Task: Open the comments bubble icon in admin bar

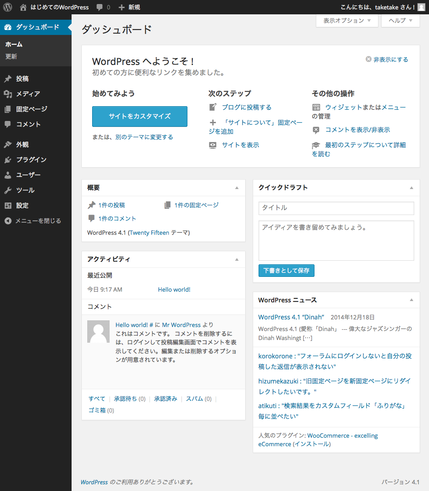Action: coord(100,7)
